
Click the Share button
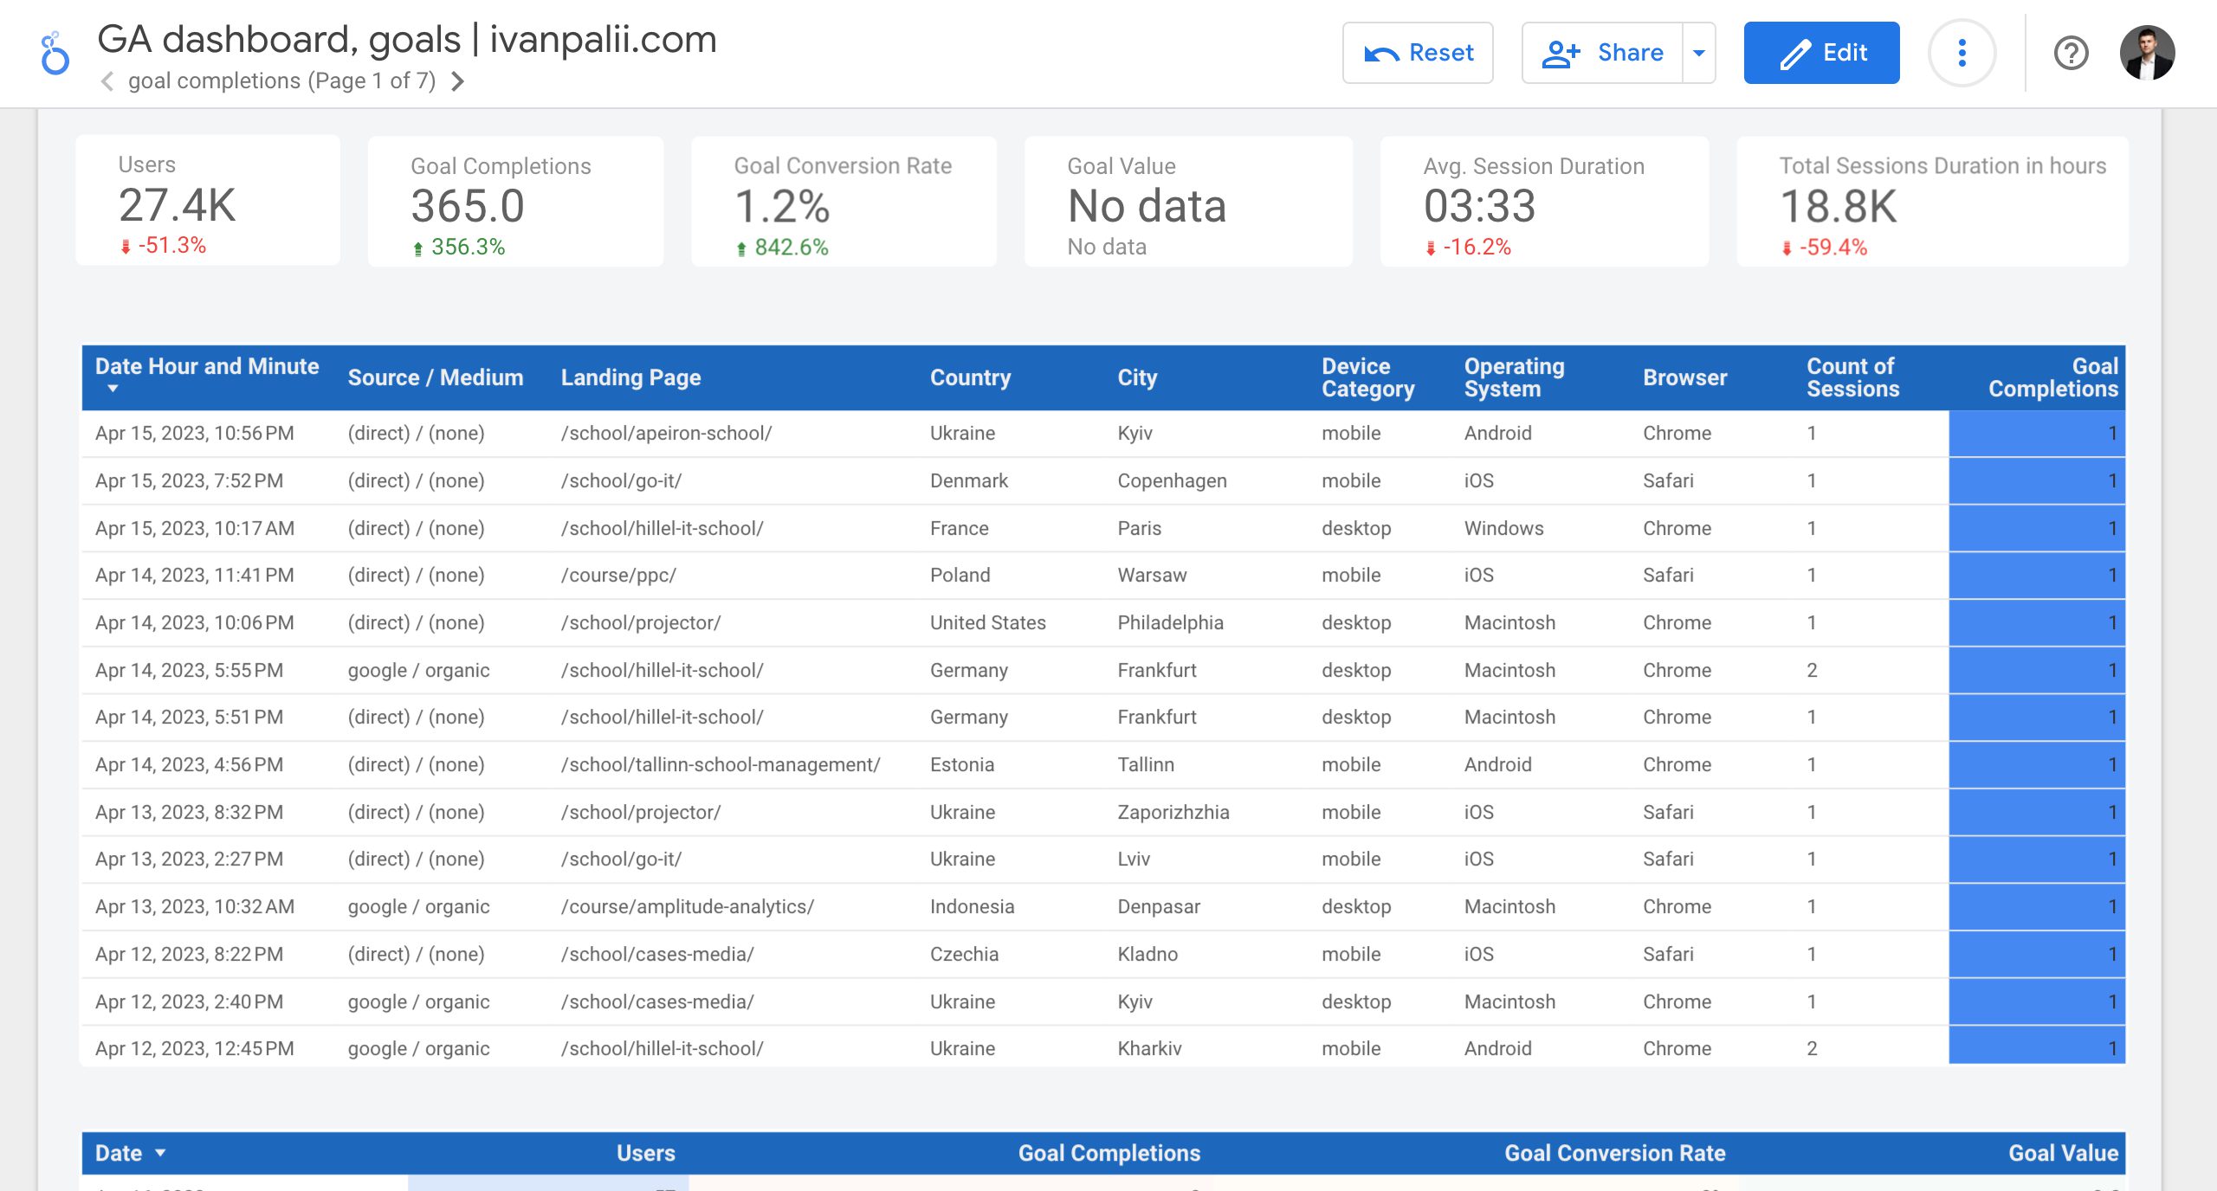(x=1602, y=53)
